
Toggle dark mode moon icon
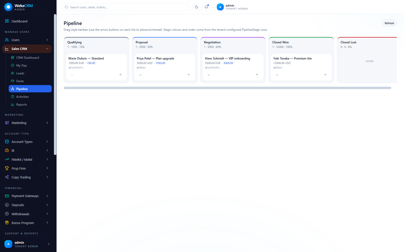196,7
